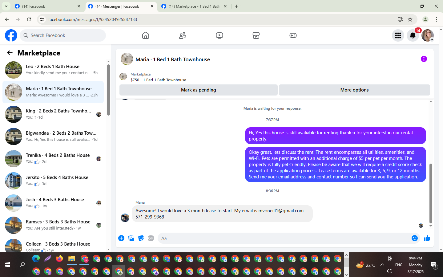
Task: Click the listing photo in the chat header
Action: click(x=127, y=59)
